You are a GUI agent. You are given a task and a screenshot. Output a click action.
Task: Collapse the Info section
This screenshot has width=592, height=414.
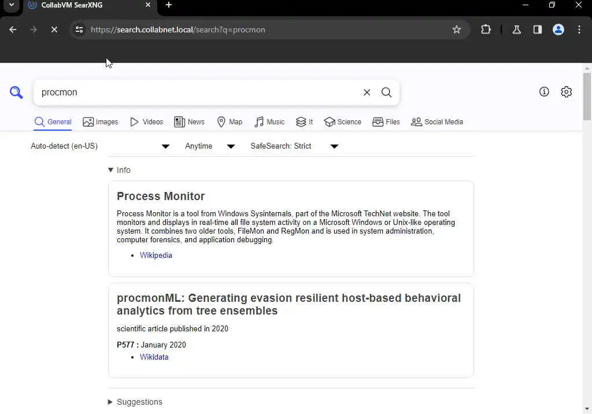pos(119,170)
